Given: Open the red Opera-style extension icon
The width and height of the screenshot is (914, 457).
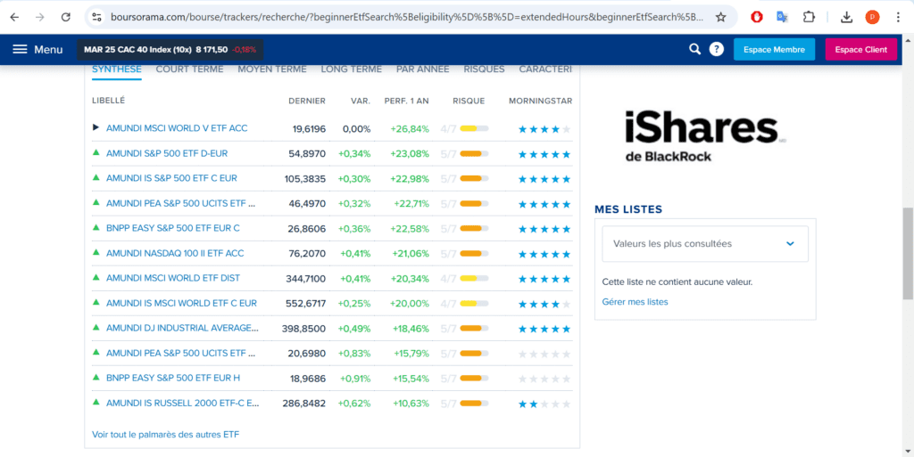Looking at the screenshot, I should click(757, 18).
